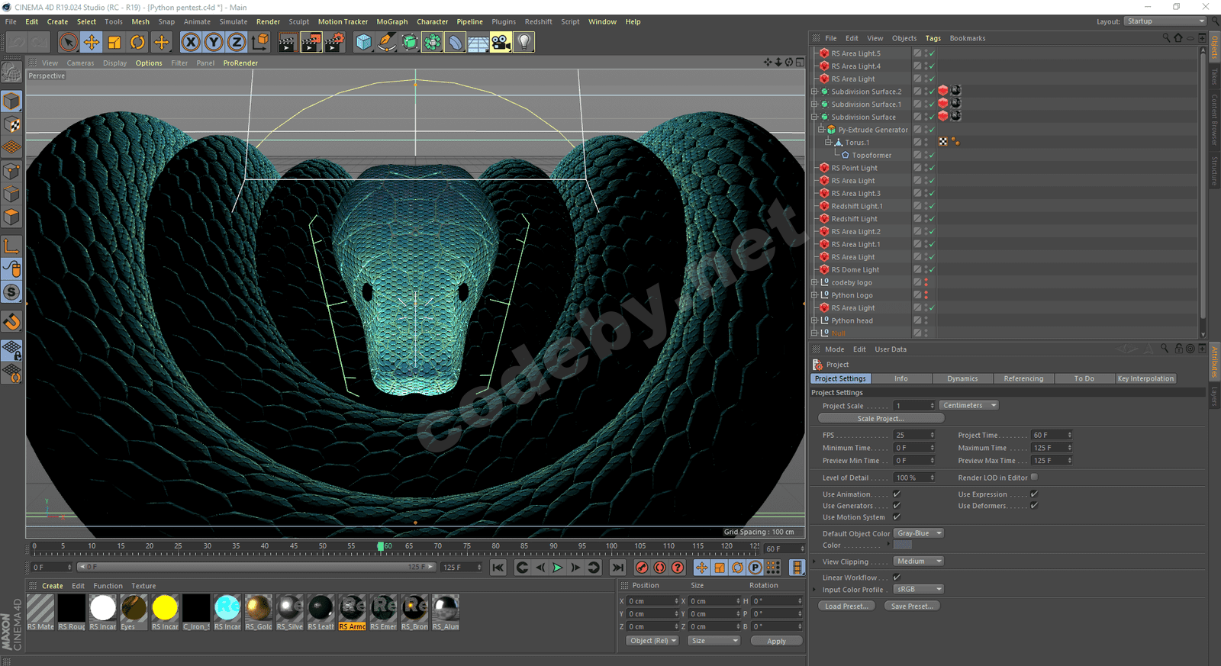Select the yellow RS Incandescent material swatch
Viewport: 1221px width, 666px height.
click(165, 608)
